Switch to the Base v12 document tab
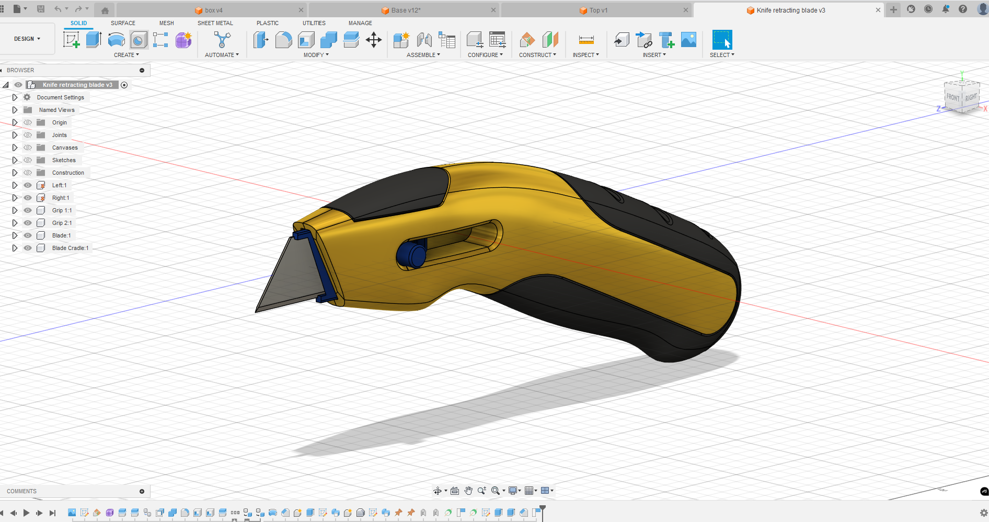The height and width of the screenshot is (522, 989). 405,10
